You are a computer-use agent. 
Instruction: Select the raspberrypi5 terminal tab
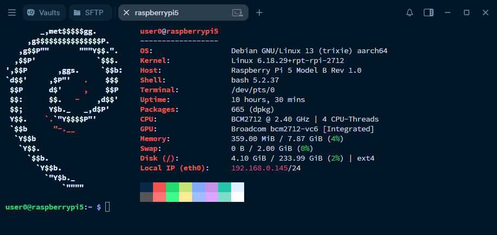click(x=183, y=12)
